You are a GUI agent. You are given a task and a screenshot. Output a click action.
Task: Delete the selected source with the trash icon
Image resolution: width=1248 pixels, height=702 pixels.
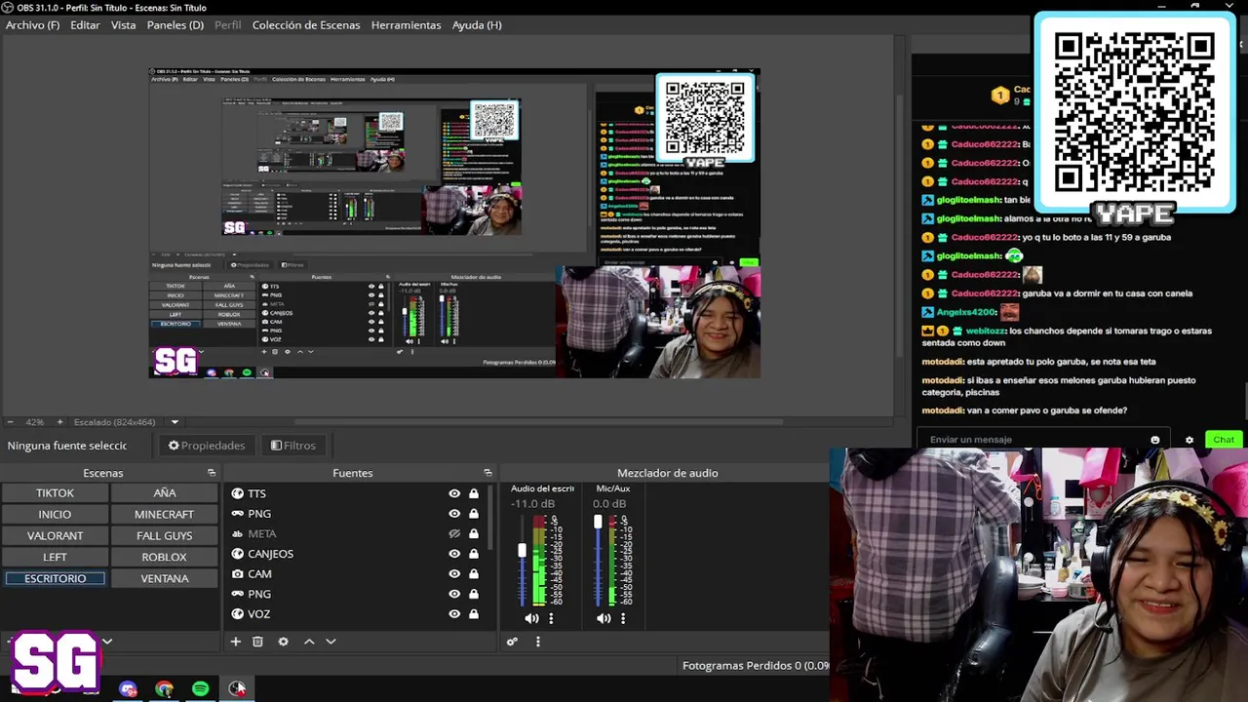[257, 642]
